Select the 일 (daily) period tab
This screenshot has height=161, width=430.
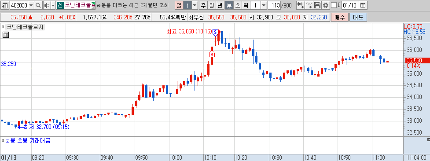pyautogui.click(x=179, y=5)
